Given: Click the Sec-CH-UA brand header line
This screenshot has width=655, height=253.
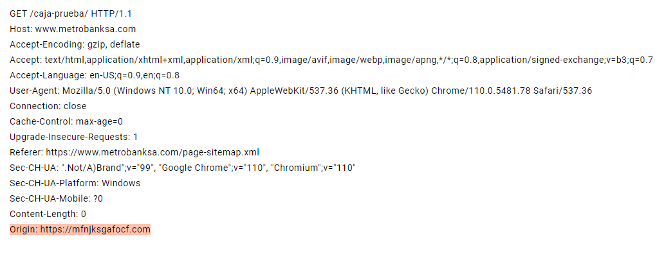Looking at the screenshot, I should click(x=183, y=168).
